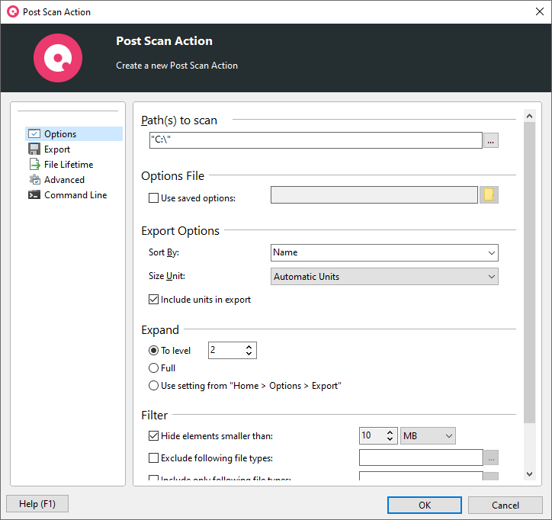Toggle Hide elements smaller than checkbox
Image resolution: width=552 pixels, height=520 pixels.
(x=153, y=436)
